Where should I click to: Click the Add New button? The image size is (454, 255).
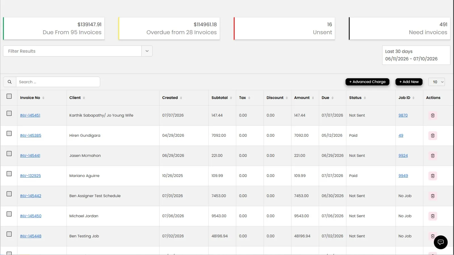(x=409, y=82)
